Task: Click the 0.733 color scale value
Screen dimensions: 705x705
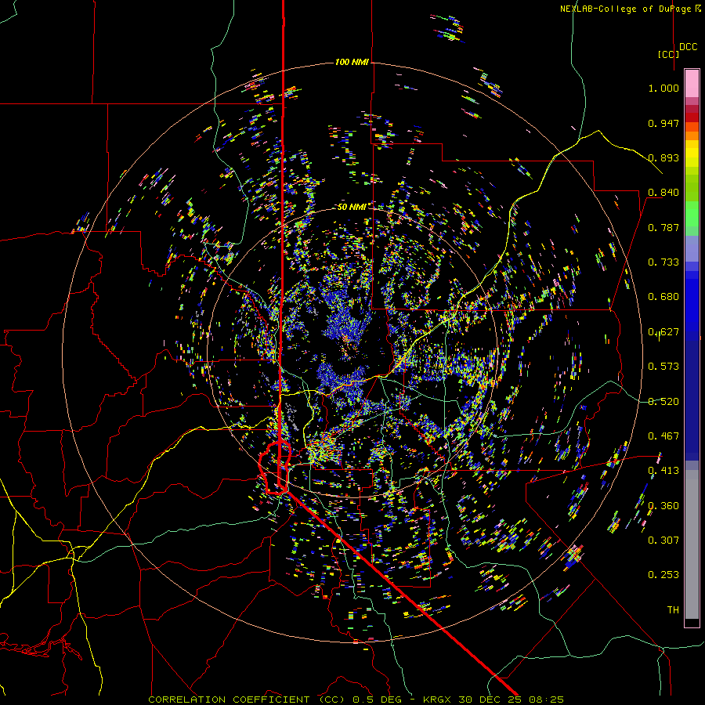Action: point(663,262)
